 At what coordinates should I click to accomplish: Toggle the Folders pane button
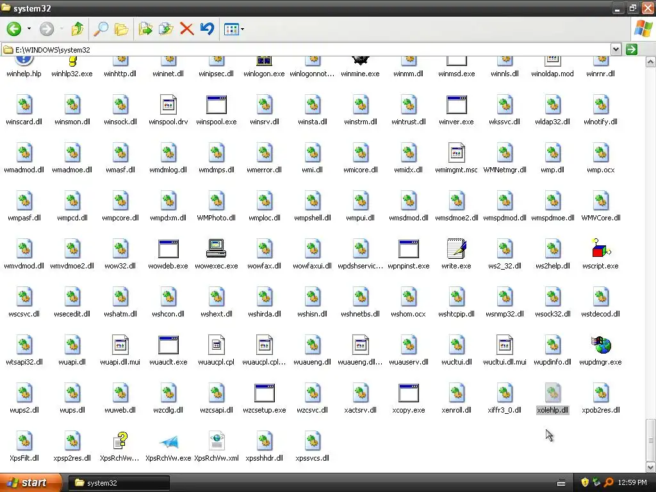pyautogui.click(x=121, y=29)
